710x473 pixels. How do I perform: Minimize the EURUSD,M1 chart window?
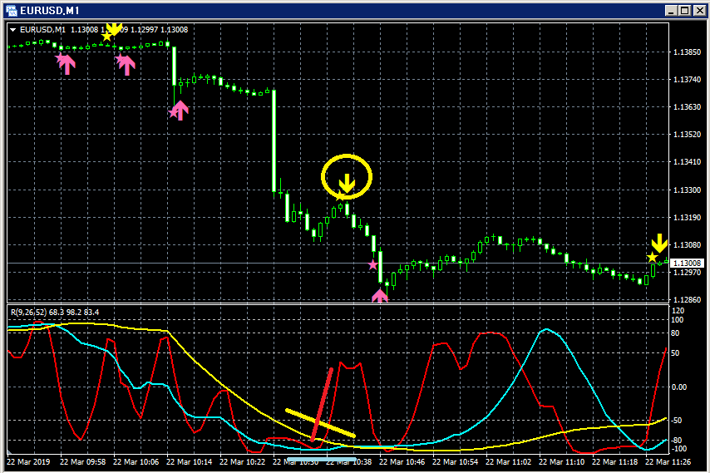[672, 11]
